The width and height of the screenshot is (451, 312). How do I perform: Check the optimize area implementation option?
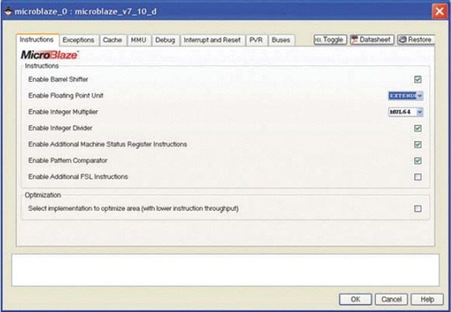(x=418, y=208)
